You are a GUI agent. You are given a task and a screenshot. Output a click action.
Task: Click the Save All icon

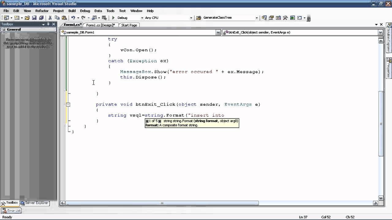[41, 18]
